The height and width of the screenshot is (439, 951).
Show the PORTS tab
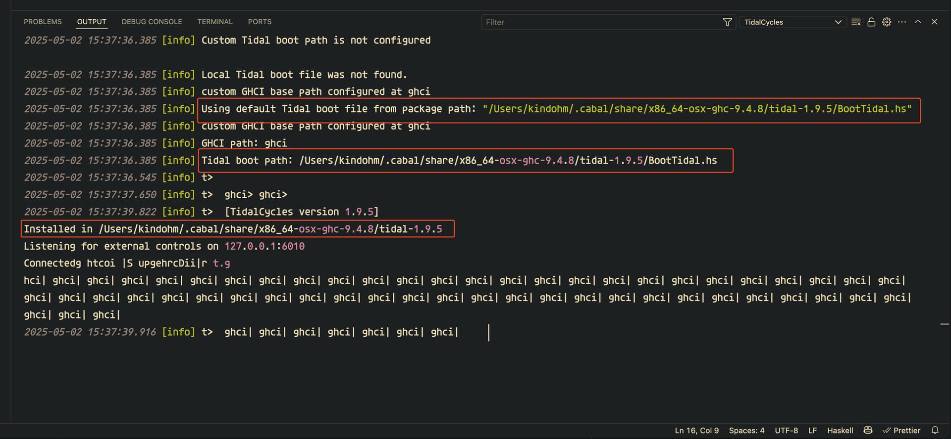(x=260, y=22)
